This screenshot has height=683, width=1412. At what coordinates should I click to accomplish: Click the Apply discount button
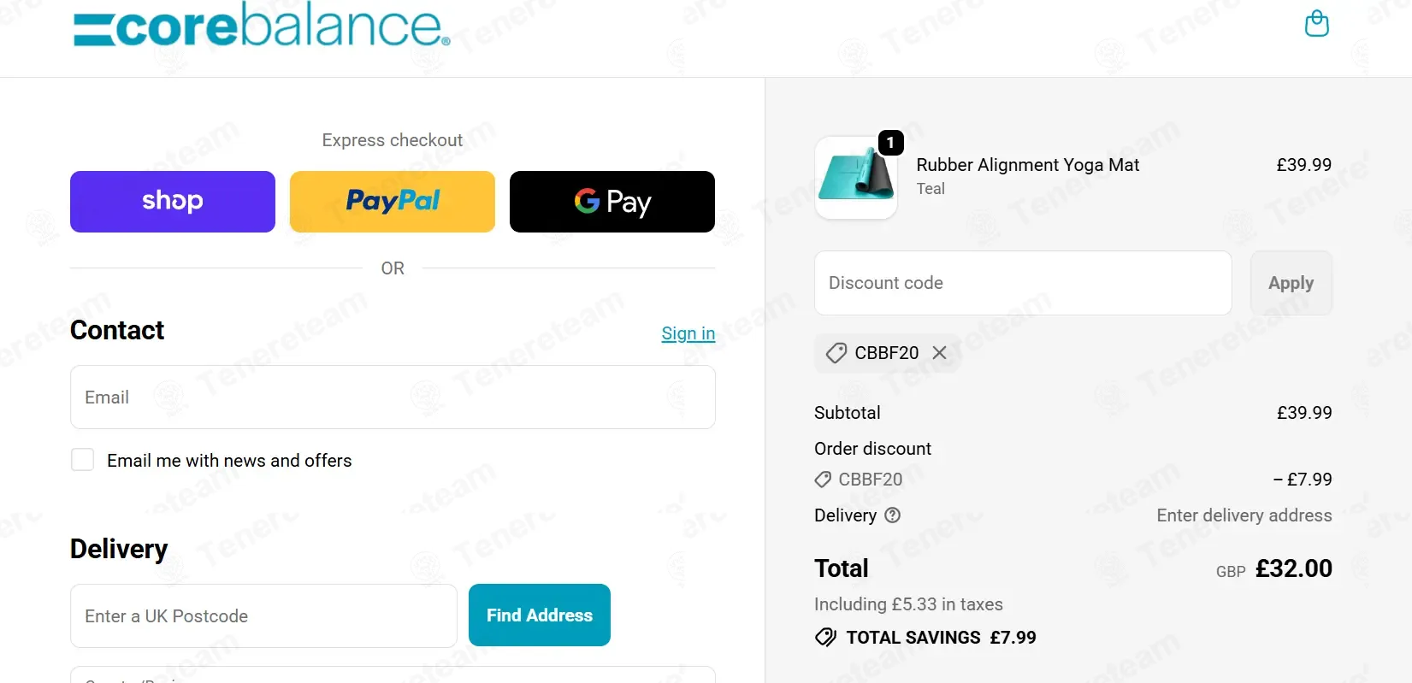(x=1291, y=283)
